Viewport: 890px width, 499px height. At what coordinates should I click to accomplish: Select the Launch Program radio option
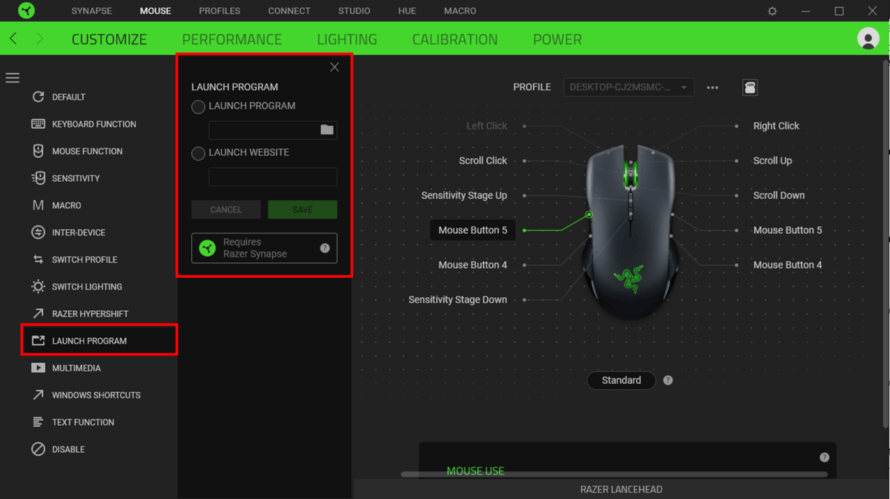pyautogui.click(x=198, y=107)
